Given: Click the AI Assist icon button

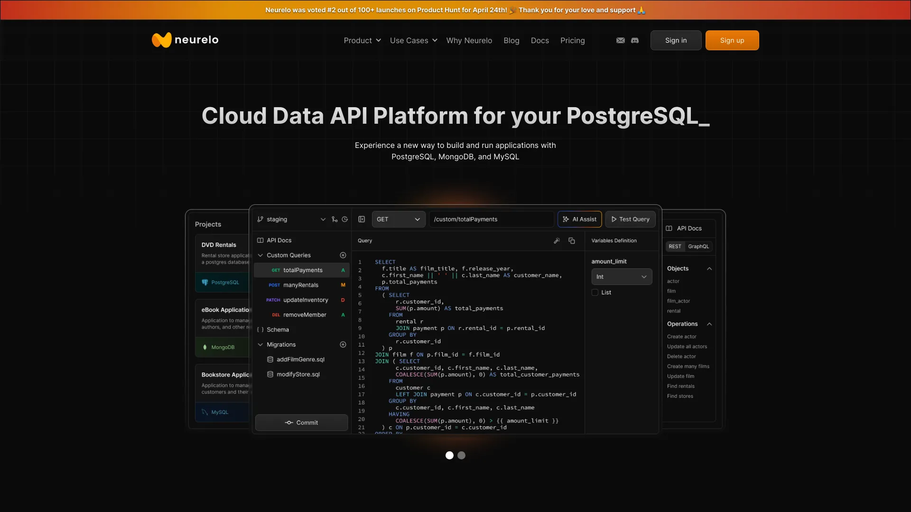Looking at the screenshot, I should point(579,219).
